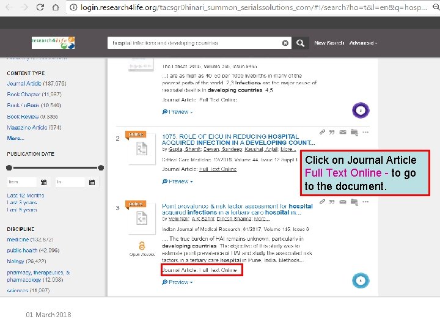The image size is (440, 330).
Task: Show More content types
Action: (x=15, y=138)
